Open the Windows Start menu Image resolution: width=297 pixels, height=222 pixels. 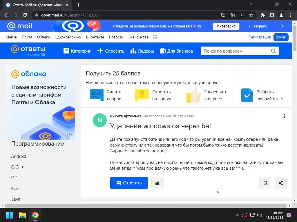[x=9, y=215]
